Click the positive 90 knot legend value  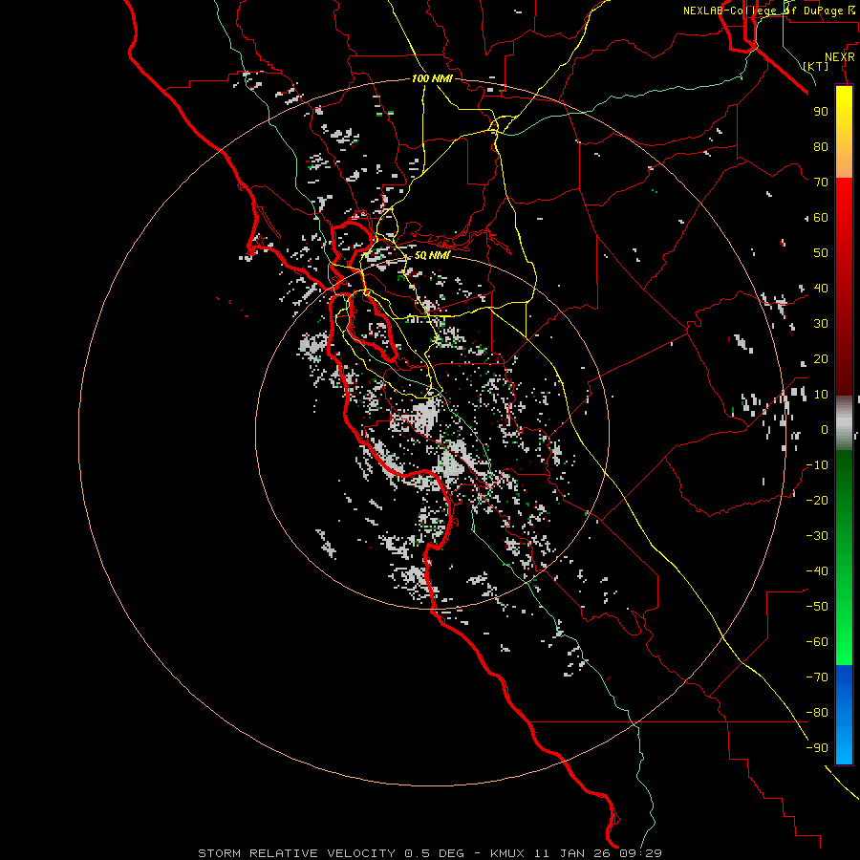(821, 112)
